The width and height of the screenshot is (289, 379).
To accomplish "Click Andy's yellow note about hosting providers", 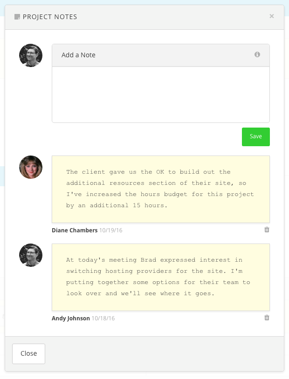I will click(x=160, y=277).
